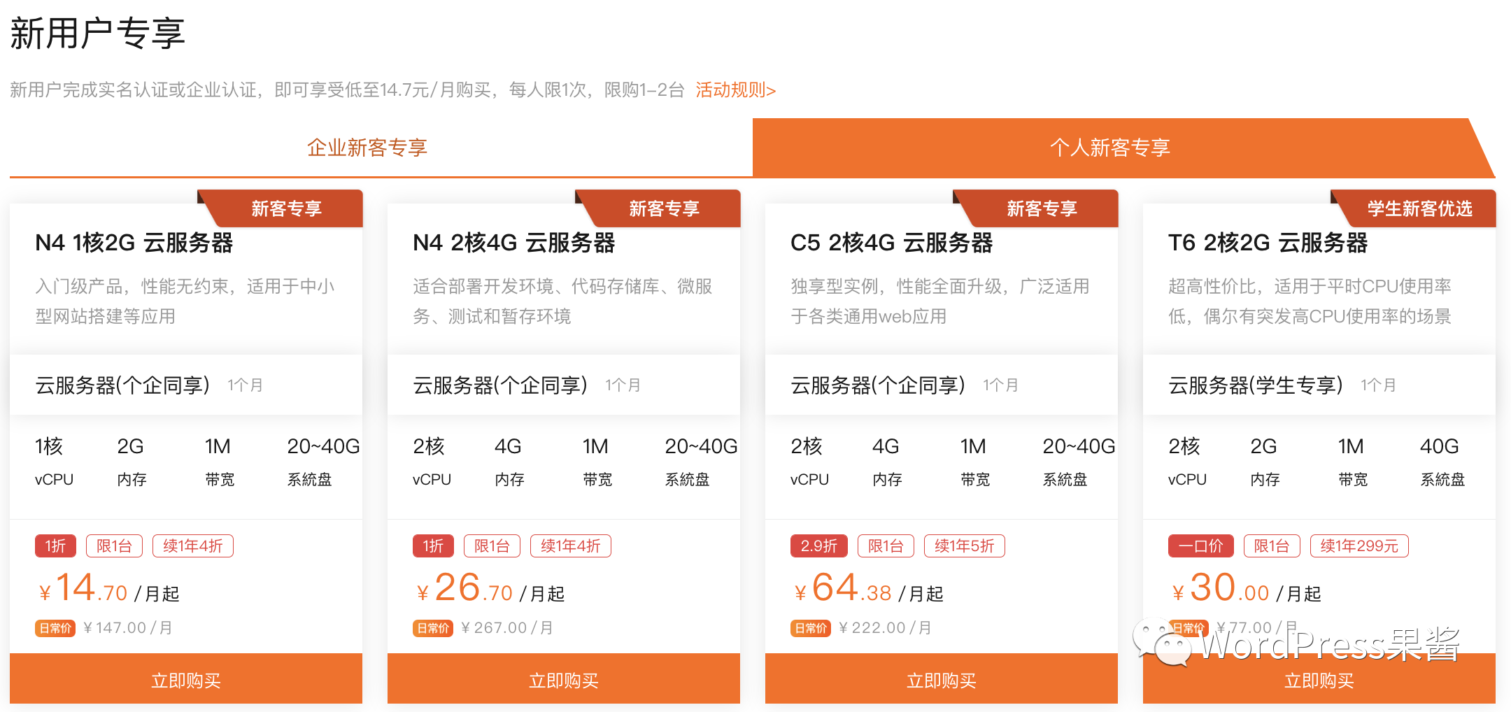Click the ¥26.70 /月起 price
Screen dimensions: 1511x712
point(490,588)
